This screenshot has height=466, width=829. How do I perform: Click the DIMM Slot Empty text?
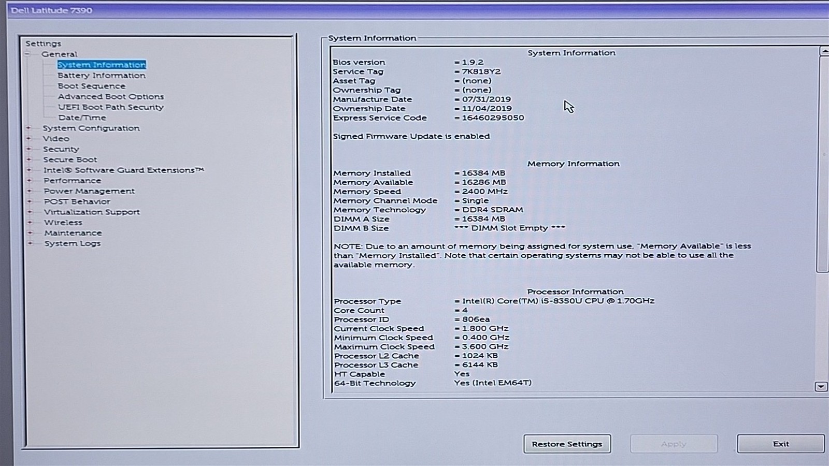510,228
